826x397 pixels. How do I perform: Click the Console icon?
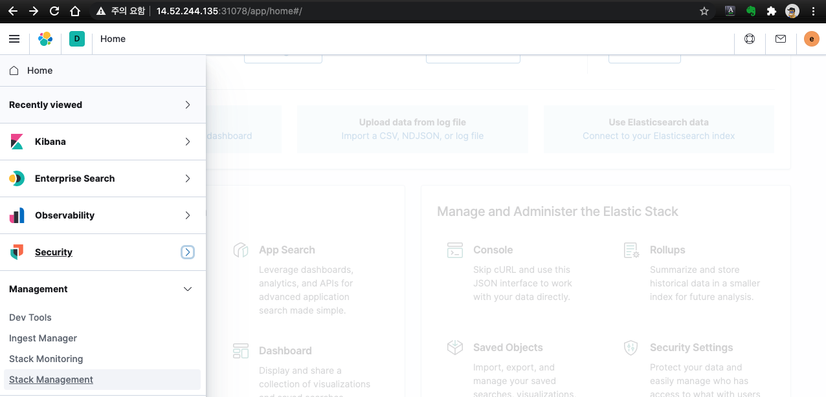click(x=455, y=250)
